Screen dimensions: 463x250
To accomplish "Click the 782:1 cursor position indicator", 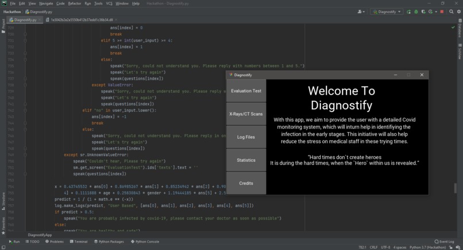I will [x=362, y=247].
